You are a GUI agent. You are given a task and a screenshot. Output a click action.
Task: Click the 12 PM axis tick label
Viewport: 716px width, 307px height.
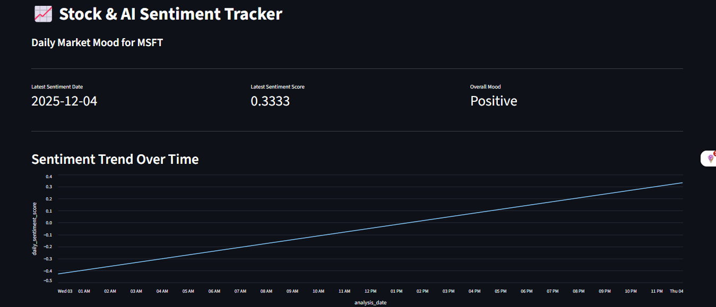point(370,291)
